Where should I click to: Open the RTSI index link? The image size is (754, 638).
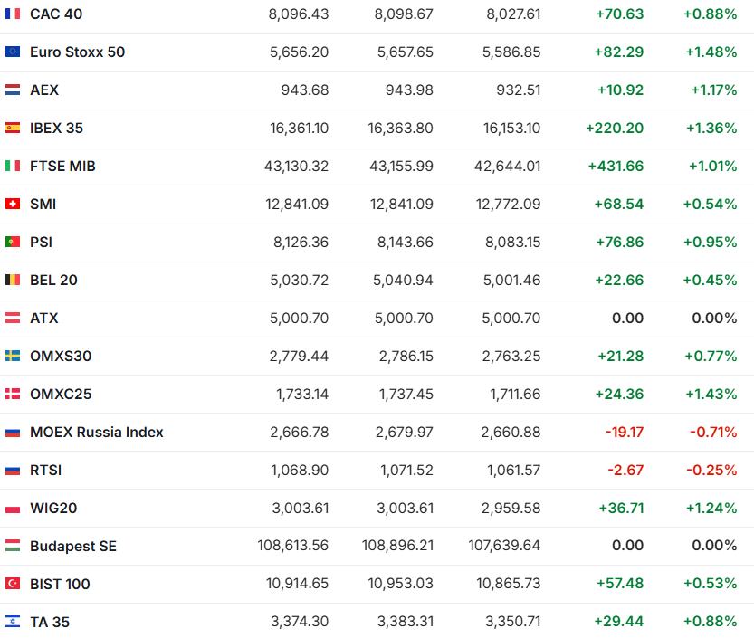click(x=45, y=470)
